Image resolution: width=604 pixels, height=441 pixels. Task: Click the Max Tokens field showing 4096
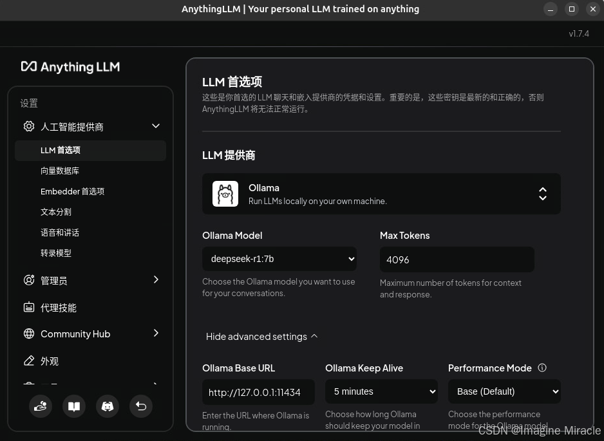tap(457, 259)
